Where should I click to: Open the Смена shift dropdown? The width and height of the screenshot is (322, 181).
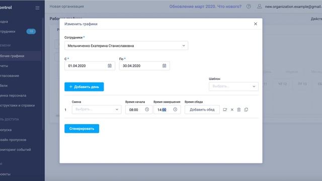coord(97,110)
